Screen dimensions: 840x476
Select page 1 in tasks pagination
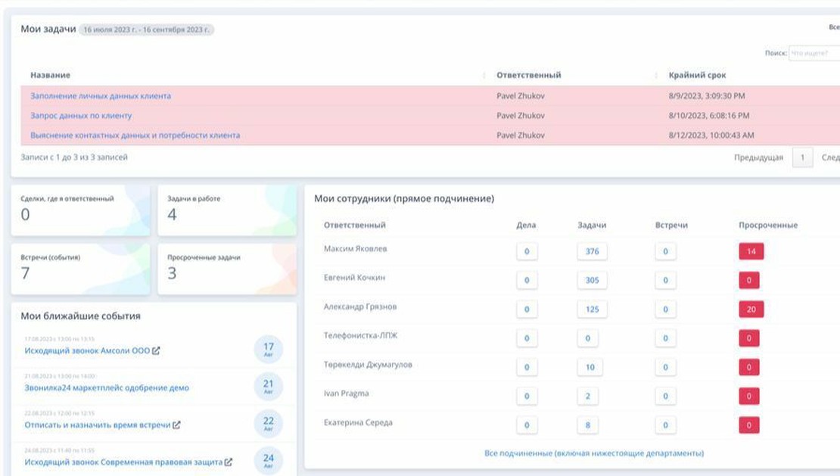[802, 157]
